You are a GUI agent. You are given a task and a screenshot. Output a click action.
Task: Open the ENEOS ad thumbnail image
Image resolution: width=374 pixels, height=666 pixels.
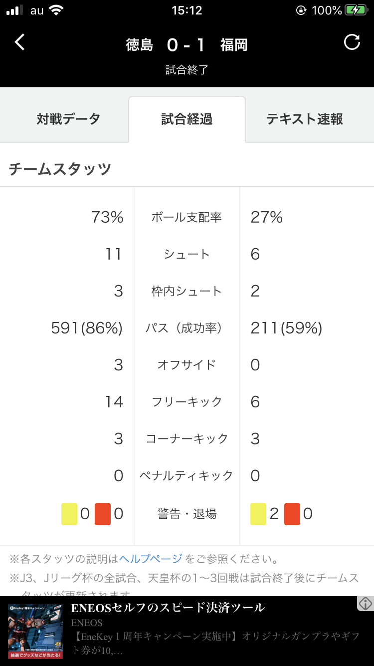(35, 632)
